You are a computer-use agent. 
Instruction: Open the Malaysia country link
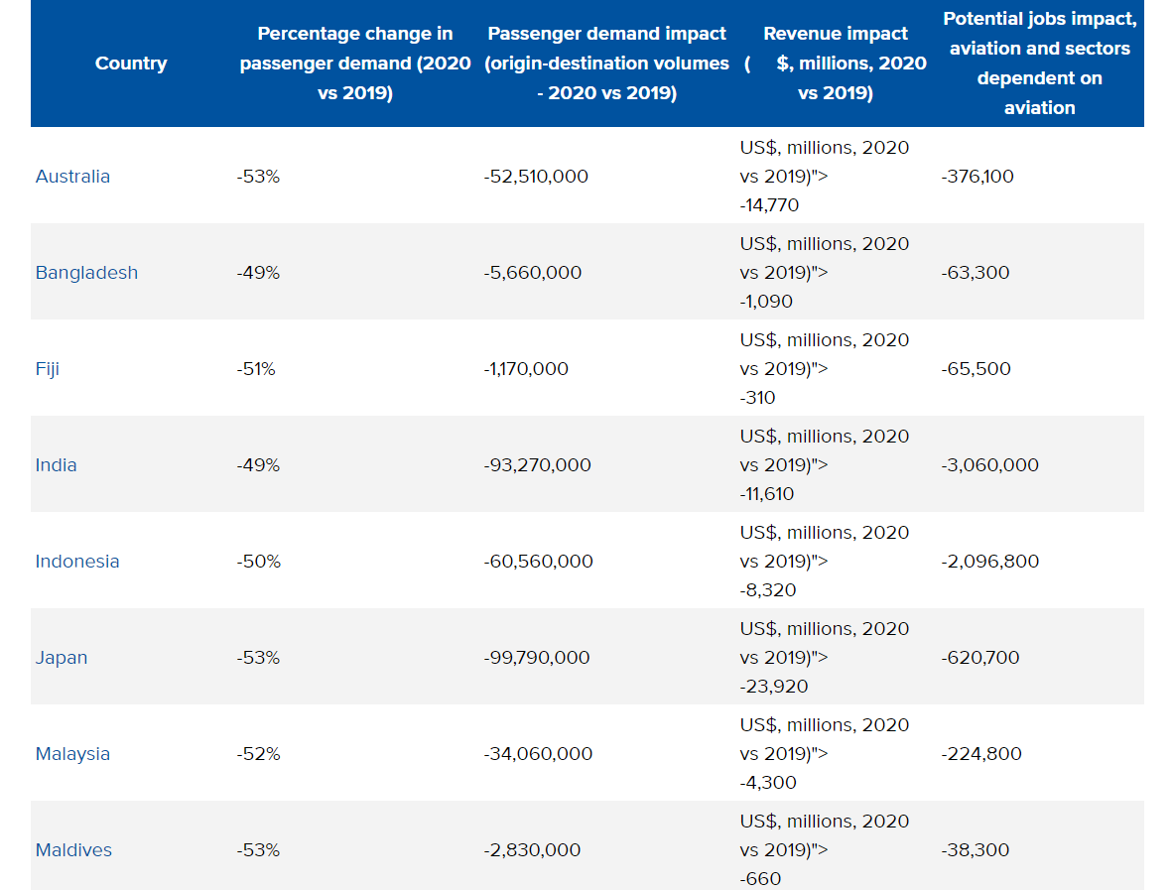tap(72, 754)
